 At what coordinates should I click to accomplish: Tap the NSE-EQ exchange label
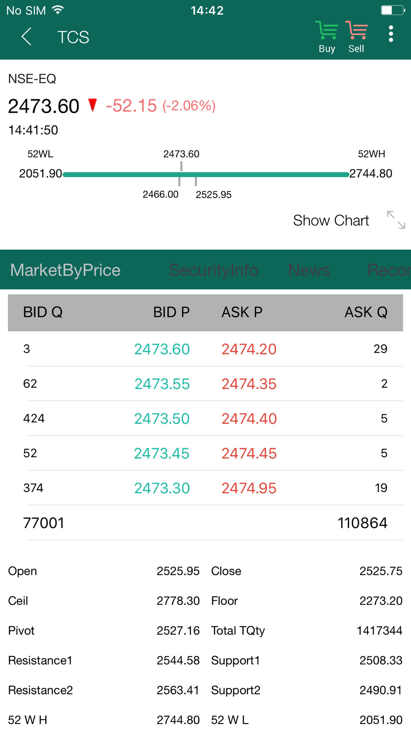pyautogui.click(x=32, y=79)
